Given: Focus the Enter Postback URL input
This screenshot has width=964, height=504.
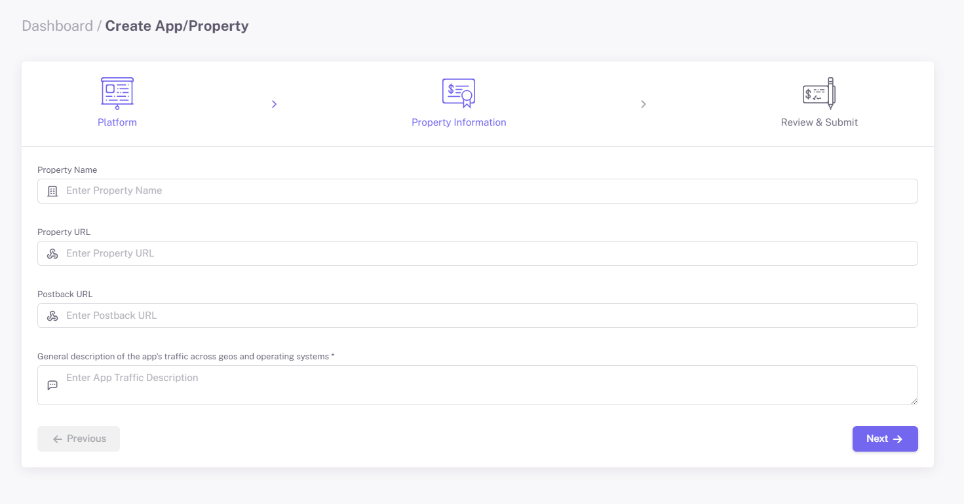Looking at the screenshot, I should [x=485, y=315].
